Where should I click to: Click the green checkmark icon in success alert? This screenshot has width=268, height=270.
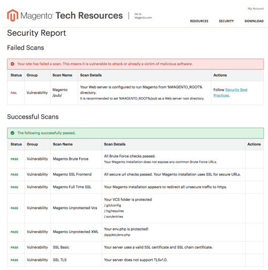(12, 133)
